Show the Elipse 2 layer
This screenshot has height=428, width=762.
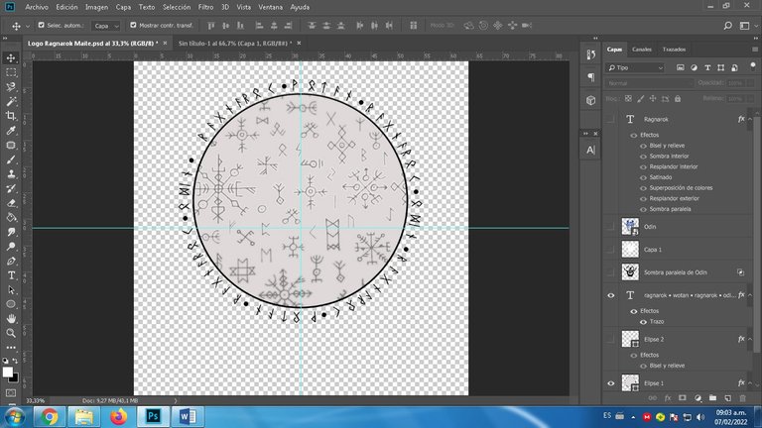(x=611, y=339)
